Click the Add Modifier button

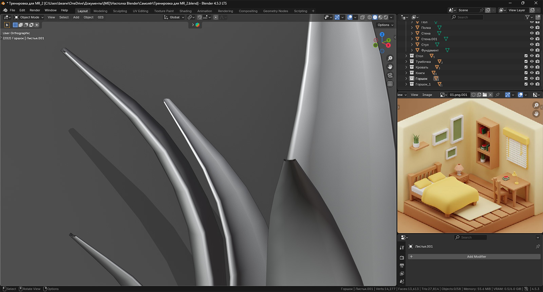pos(476,257)
